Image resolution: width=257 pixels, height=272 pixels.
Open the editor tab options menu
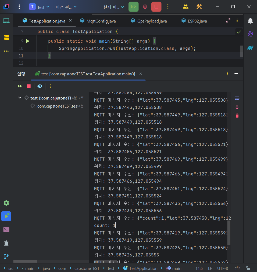(237, 20)
